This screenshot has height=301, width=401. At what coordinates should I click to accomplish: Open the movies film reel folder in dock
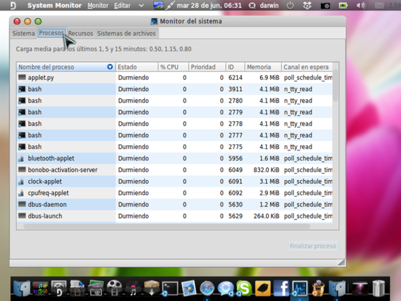[x=114, y=288]
